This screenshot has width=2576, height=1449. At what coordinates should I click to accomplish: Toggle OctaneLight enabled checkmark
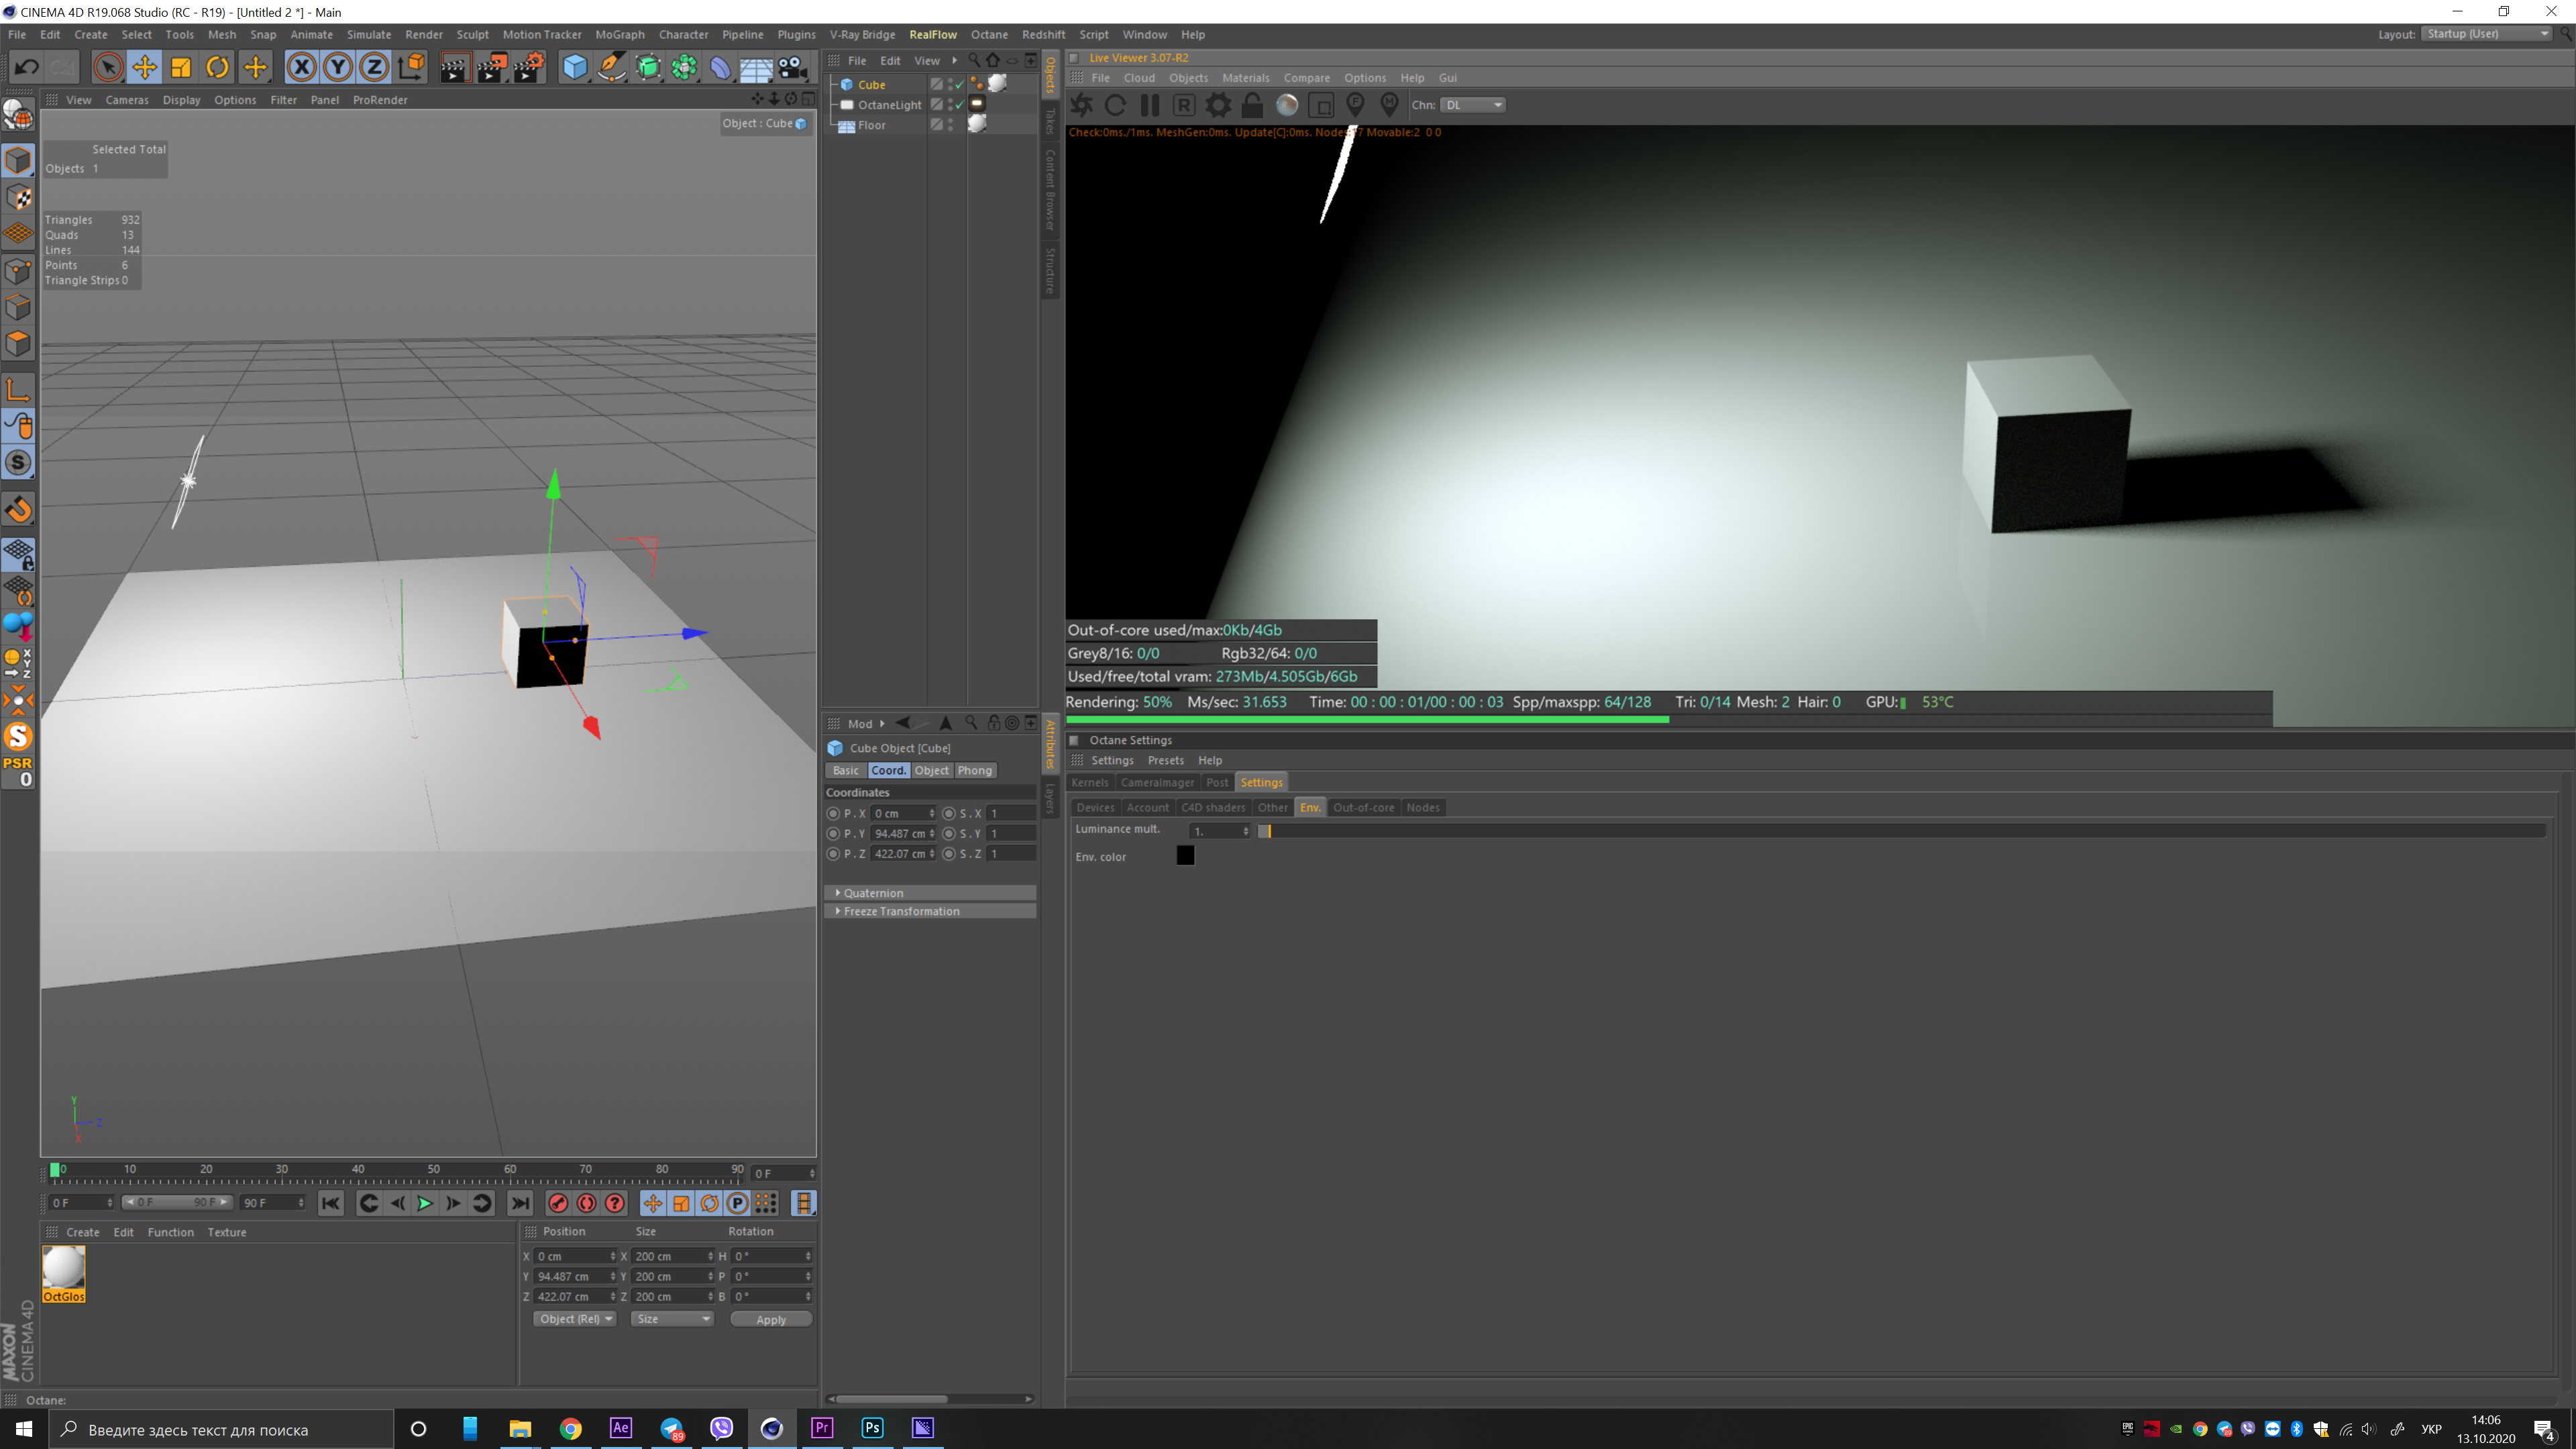click(960, 105)
